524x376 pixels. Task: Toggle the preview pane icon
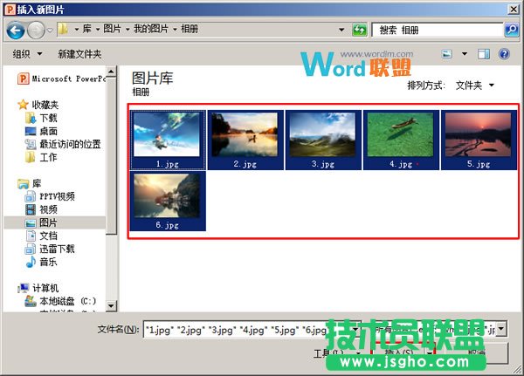pos(484,54)
